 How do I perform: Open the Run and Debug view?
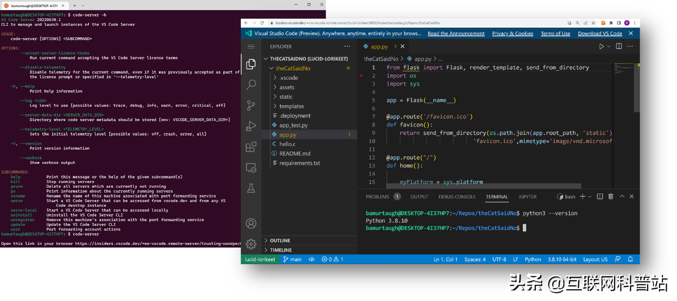pyautogui.click(x=251, y=126)
